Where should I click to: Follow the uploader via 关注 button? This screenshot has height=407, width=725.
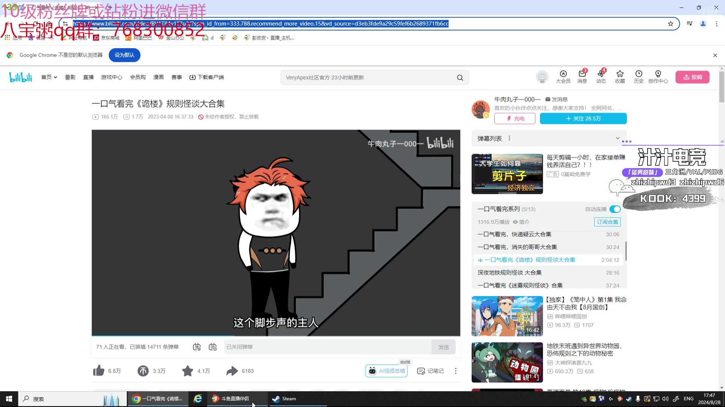583,118
